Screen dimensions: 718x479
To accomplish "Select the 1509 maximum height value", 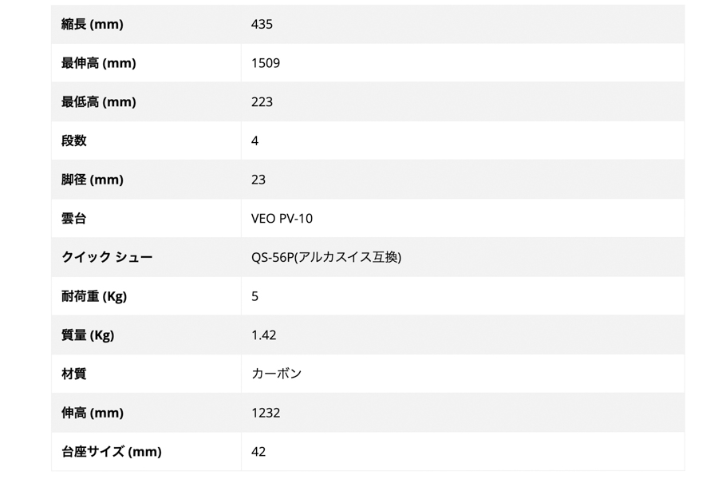I will [x=266, y=63].
